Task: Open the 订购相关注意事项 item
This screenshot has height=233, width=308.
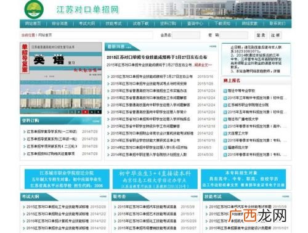Action: click(51, 153)
